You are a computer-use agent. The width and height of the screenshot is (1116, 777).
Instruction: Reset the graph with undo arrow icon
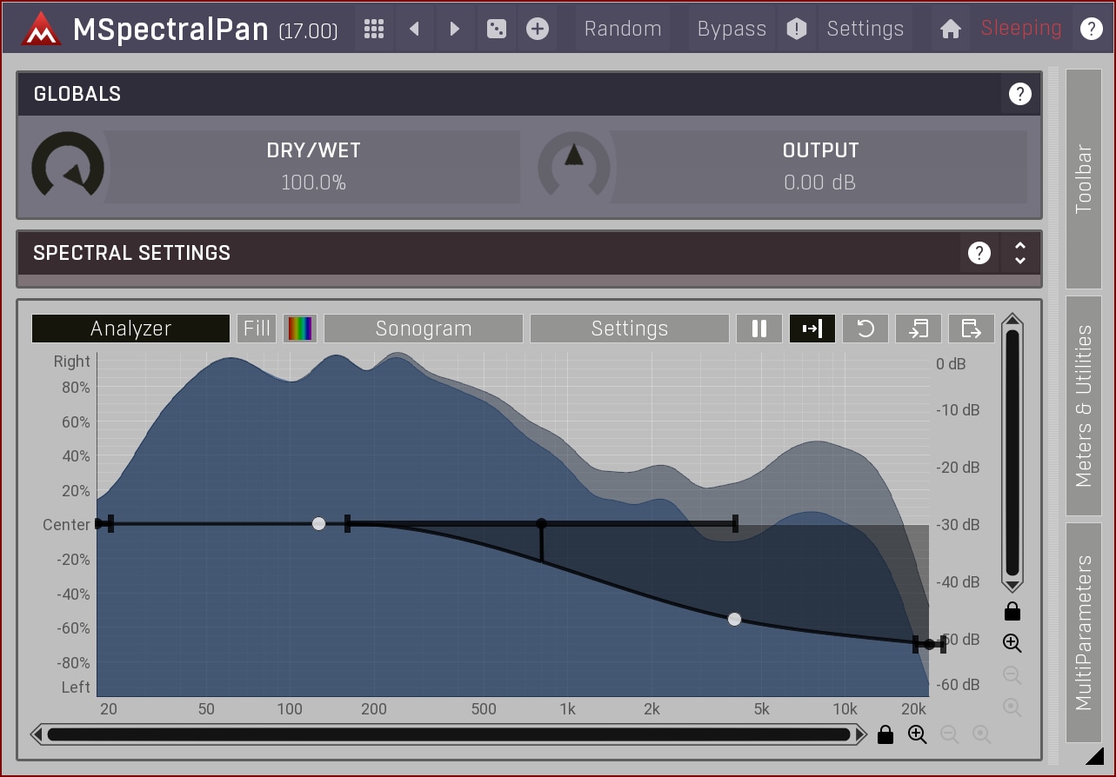[x=865, y=329]
